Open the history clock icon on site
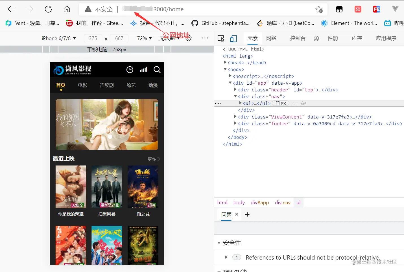Image resolution: width=404 pixels, height=272 pixels. coord(130,70)
